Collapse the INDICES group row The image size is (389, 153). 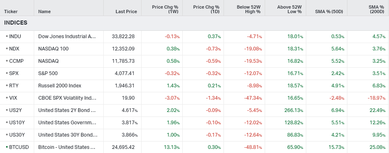tap(16, 23)
